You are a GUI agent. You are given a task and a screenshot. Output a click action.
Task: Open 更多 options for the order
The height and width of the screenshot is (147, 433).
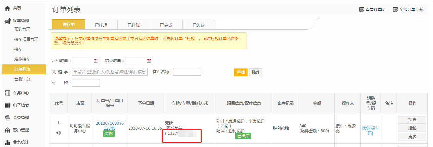pos(412,137)
